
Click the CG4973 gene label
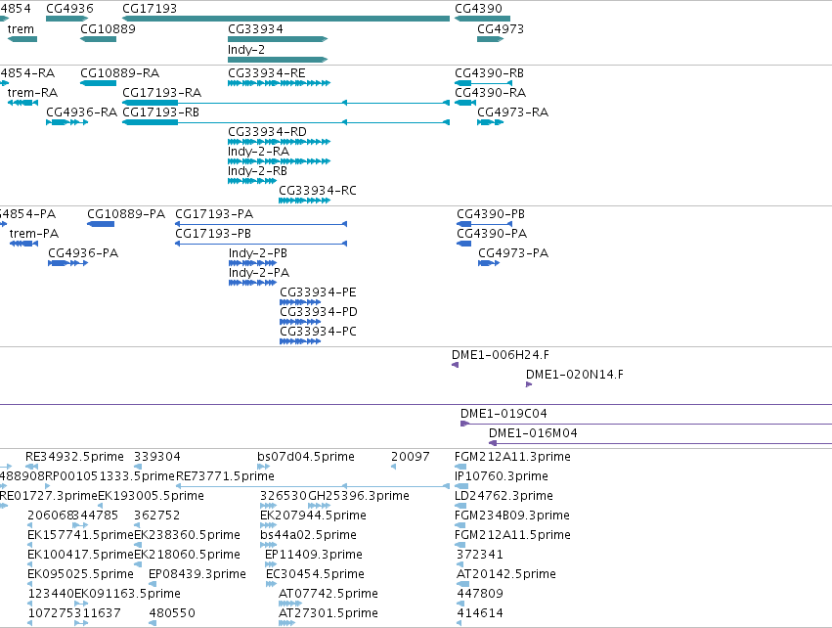click(x=501, y=29)
